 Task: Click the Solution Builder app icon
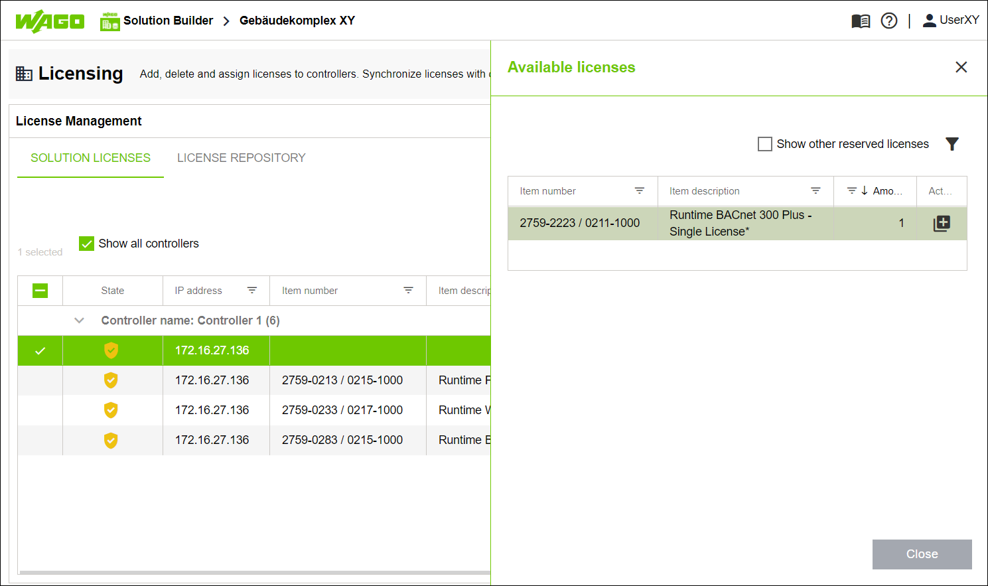tap(109, 22)
